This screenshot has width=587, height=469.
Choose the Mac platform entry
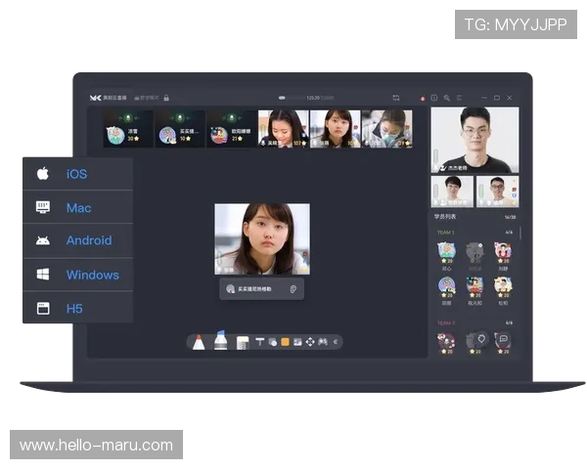78,207
